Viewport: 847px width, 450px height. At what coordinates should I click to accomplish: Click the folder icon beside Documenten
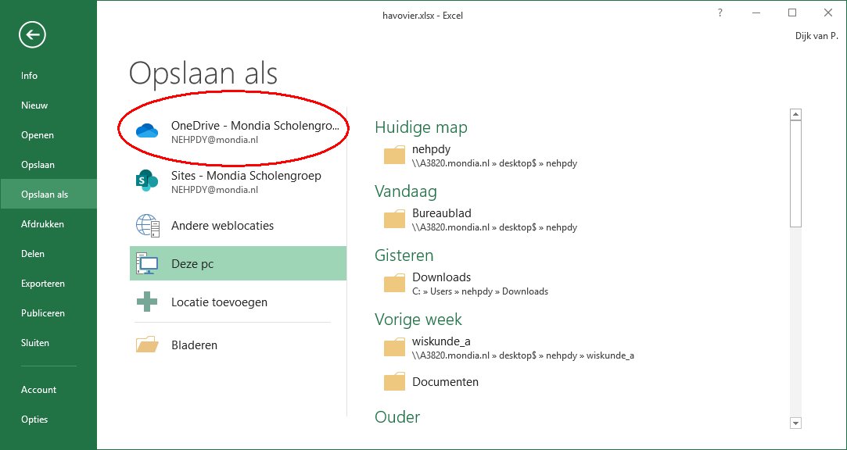(x=394, y=381)
